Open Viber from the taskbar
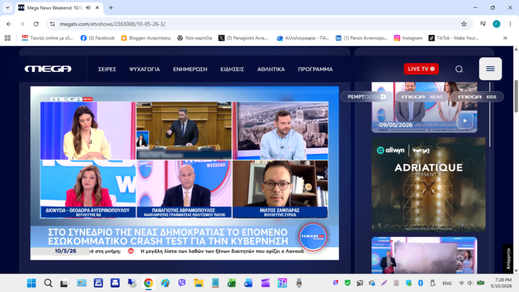 182,283
